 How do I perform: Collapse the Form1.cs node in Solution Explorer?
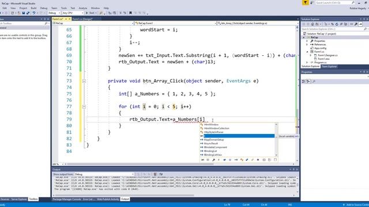pos(307,52)
